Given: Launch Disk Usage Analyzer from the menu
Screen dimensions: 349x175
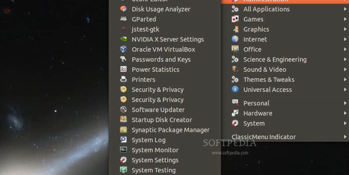Looking at the screenshot, I should [165, 9].
